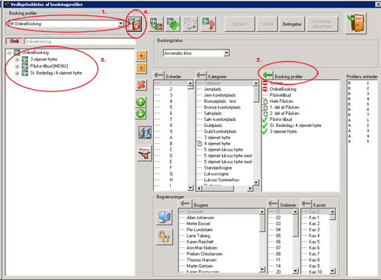Toggle St. Bededag i 4 stjernet hytte profile check
The width and height of the screenshot is (381, 280).
[264, 126]
